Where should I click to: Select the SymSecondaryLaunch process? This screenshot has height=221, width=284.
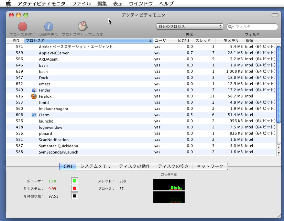pos(141,152)
